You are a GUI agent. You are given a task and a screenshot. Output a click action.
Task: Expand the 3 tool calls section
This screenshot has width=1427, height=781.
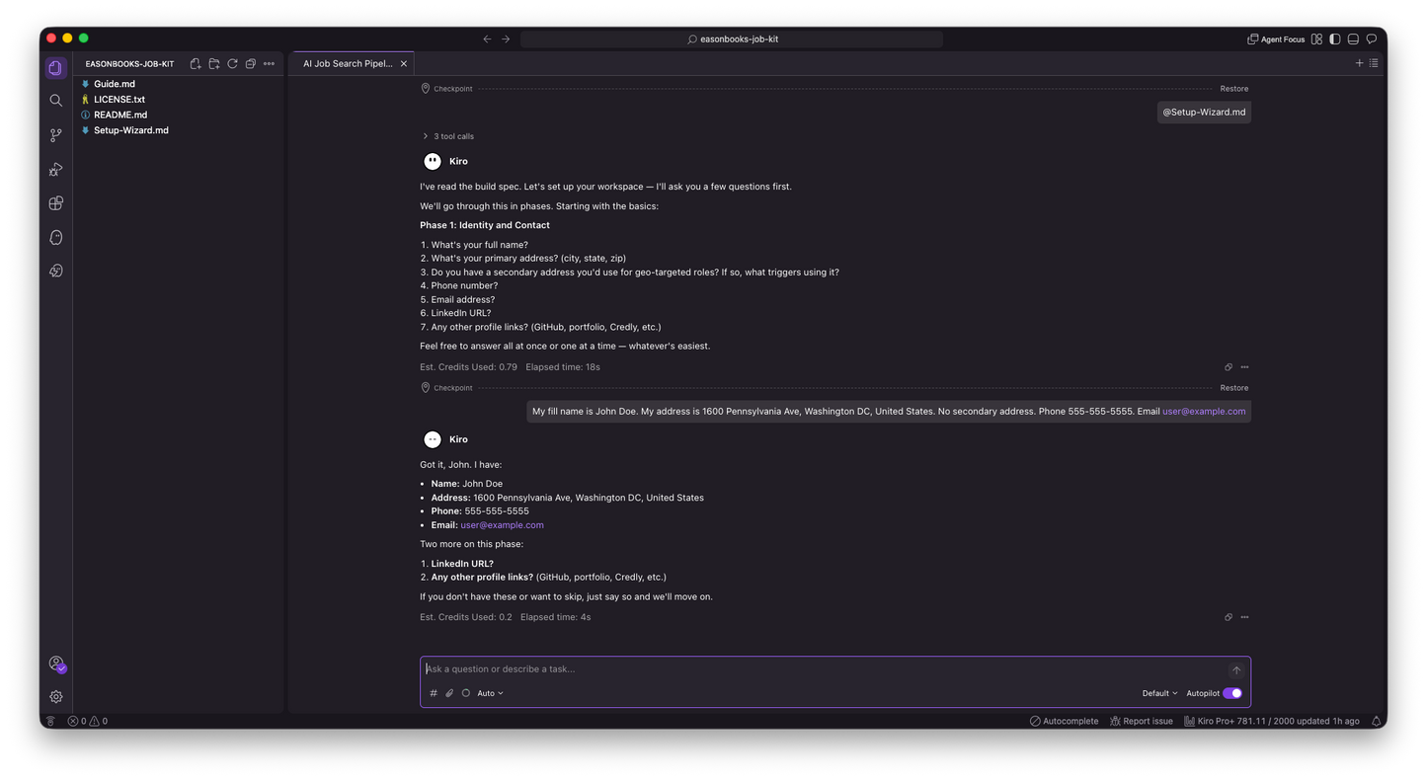(447, 136)
